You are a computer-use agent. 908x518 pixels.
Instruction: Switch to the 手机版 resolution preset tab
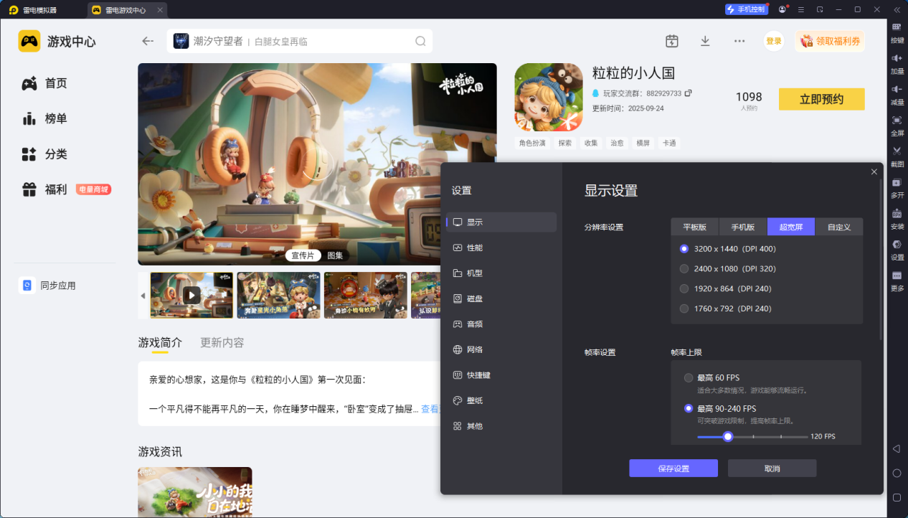[742, 226]
